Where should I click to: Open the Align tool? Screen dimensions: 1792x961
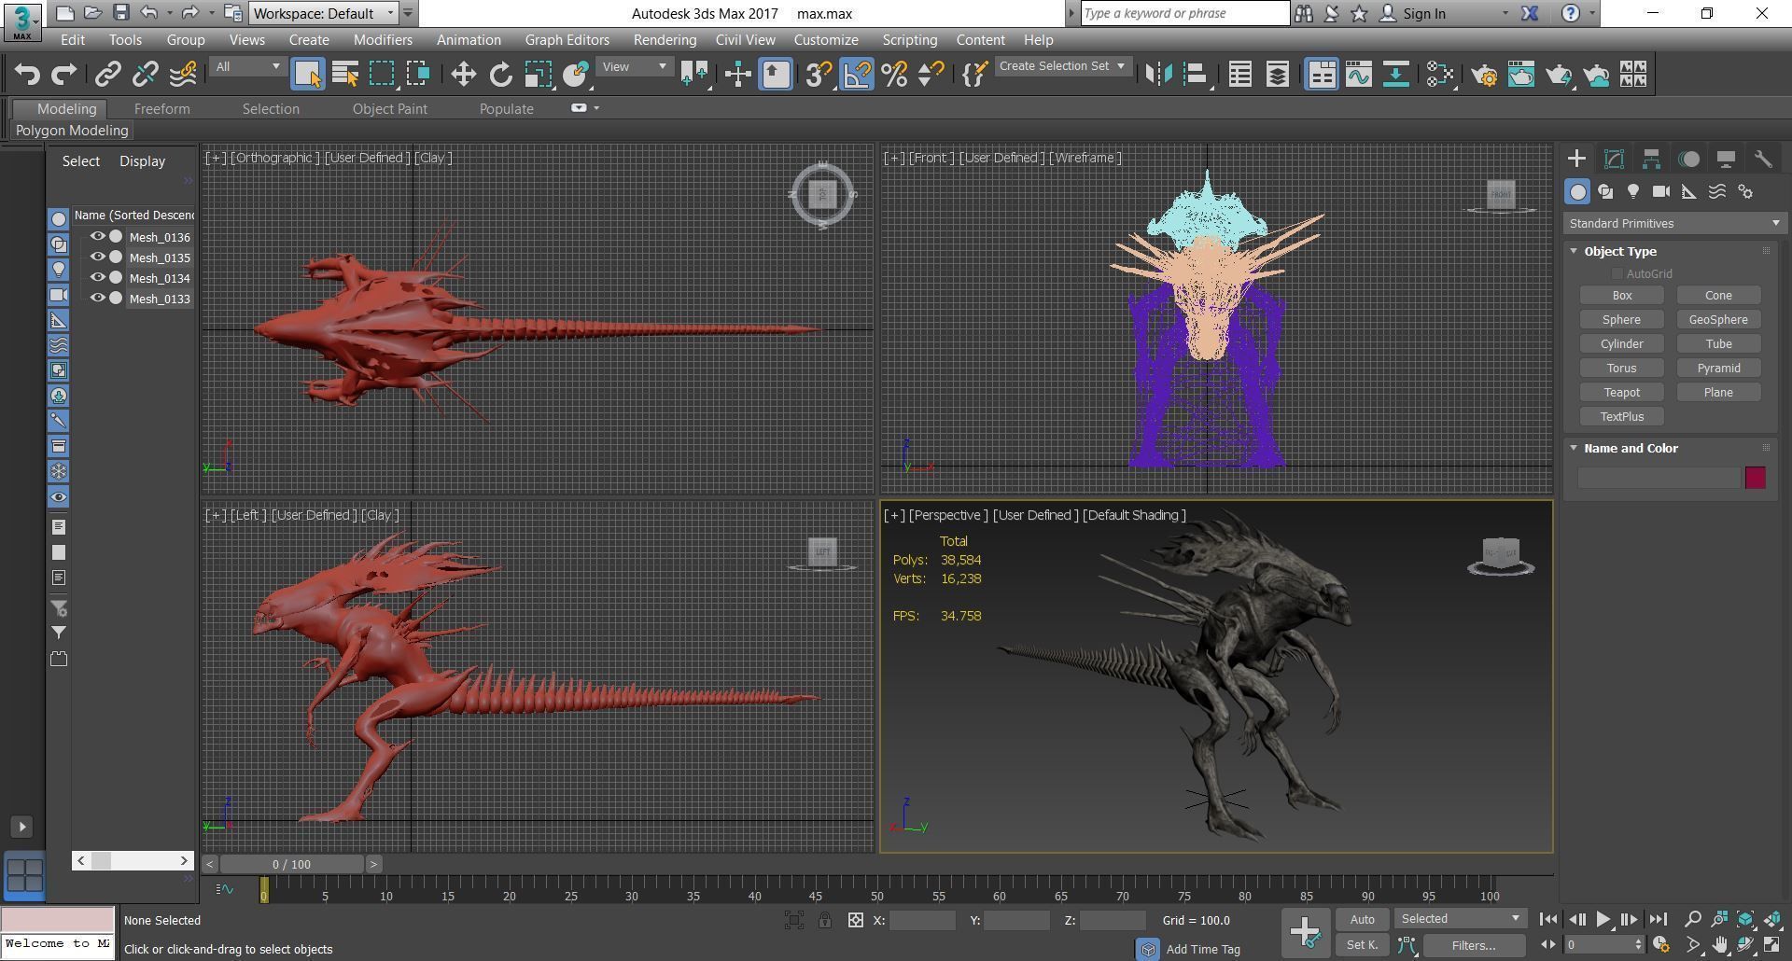[x=1196, y=75]
